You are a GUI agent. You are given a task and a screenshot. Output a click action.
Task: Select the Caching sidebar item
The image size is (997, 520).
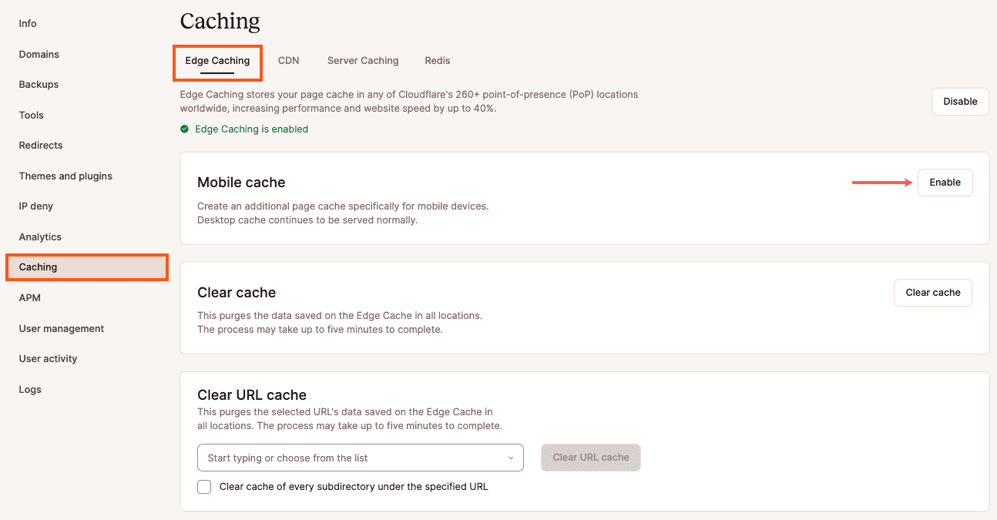coord(38,267)
